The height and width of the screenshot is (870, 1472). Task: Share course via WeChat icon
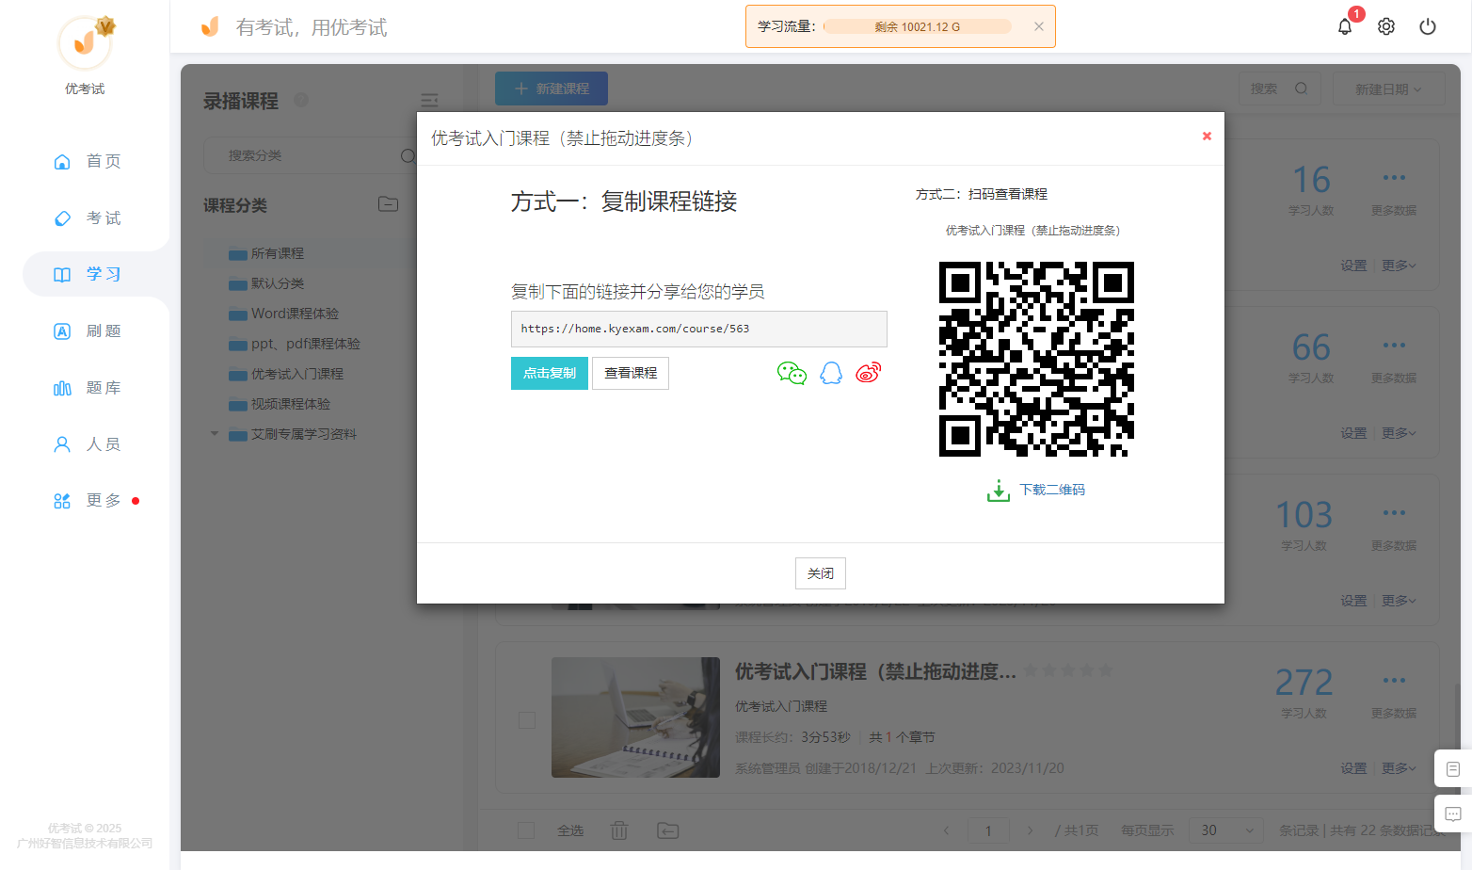(x=792, y=373)
